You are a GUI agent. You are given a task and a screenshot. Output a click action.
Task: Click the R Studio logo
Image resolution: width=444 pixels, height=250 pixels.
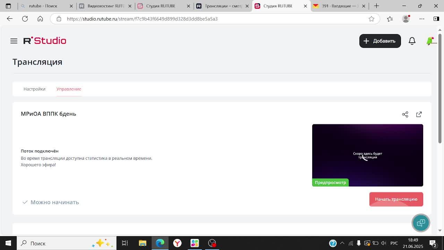[x=45, y=41]
